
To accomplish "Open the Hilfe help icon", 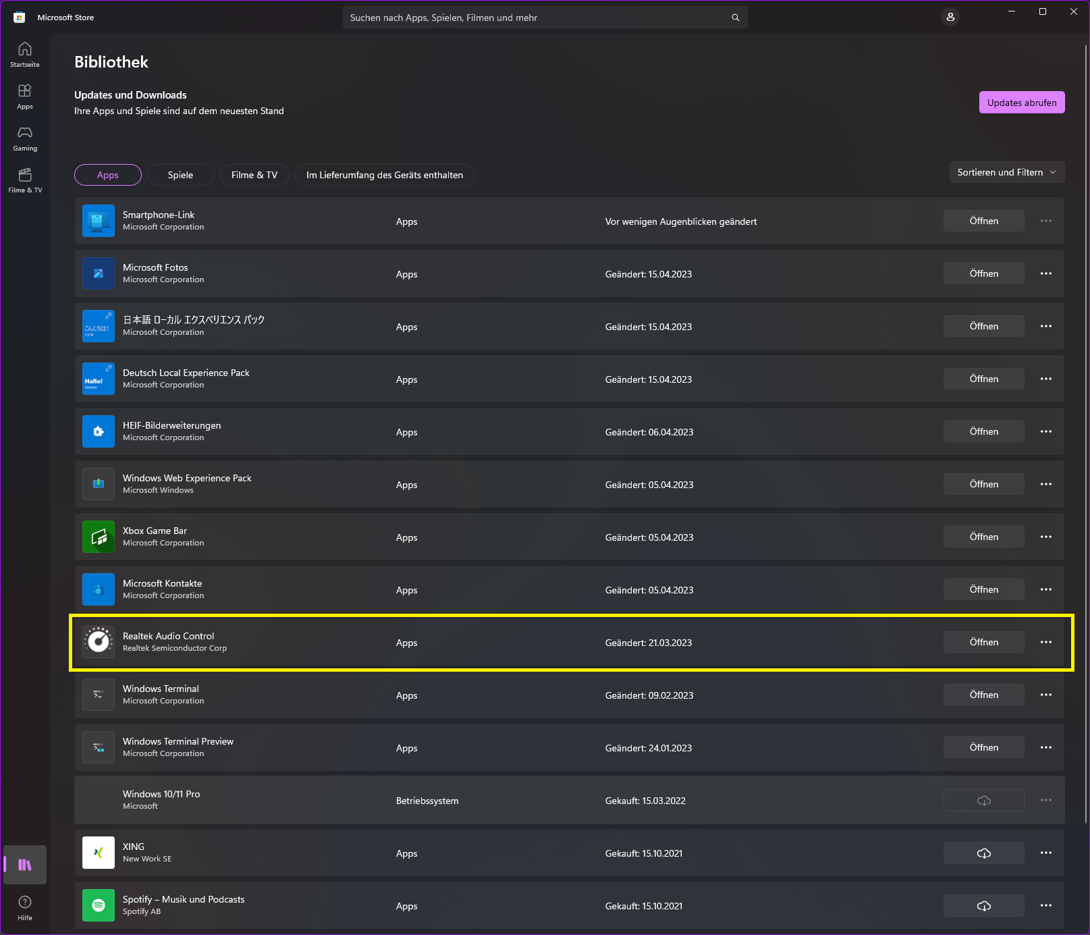I will pyautogui.click(x=25, y=907).
